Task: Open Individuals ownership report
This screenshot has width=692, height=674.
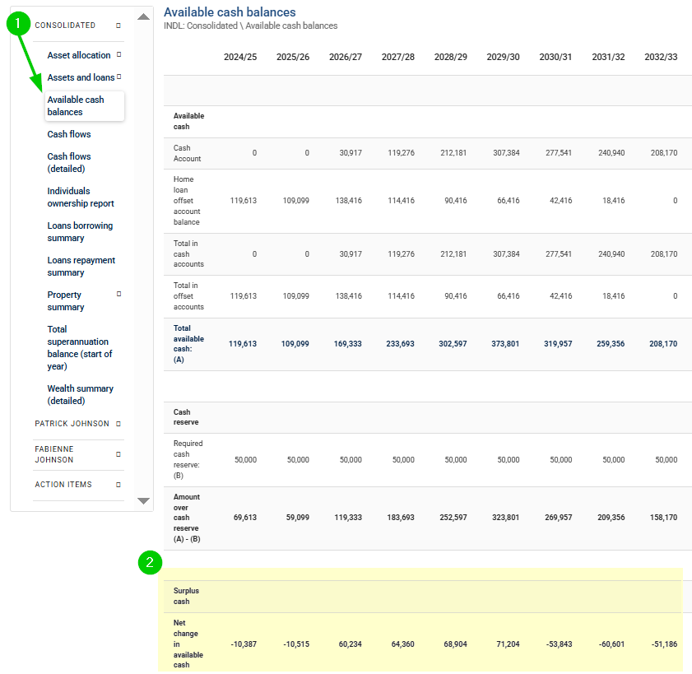Action: (x=80, y=197)
